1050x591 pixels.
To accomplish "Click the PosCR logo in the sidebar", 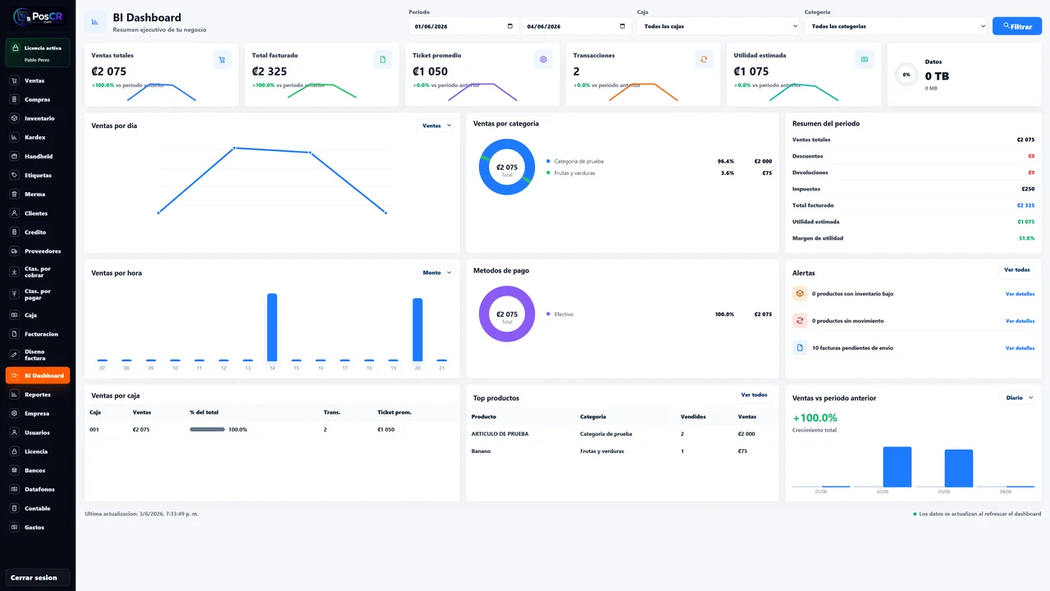I will pyautogui.click(x=38, y=17).
